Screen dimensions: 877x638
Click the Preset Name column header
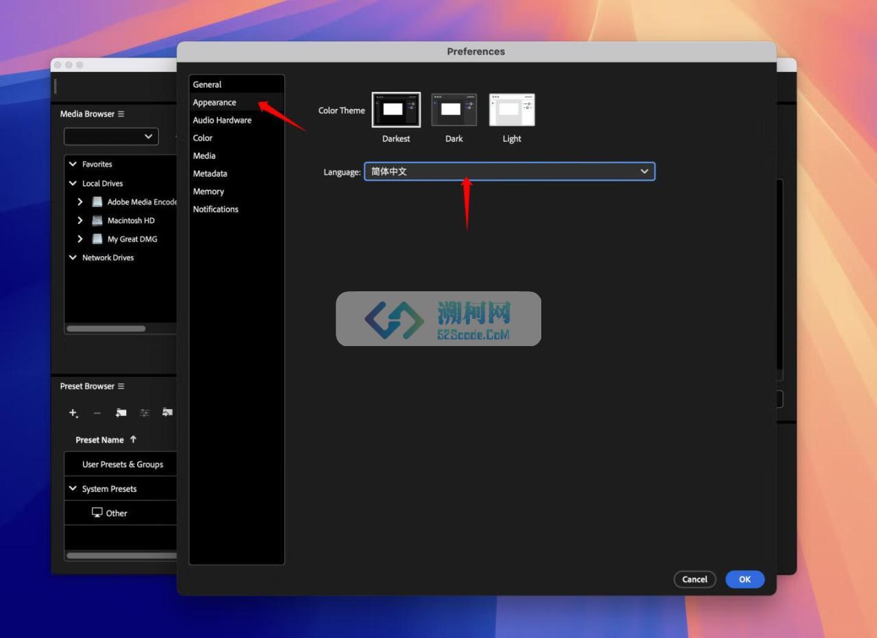[99, 439]
